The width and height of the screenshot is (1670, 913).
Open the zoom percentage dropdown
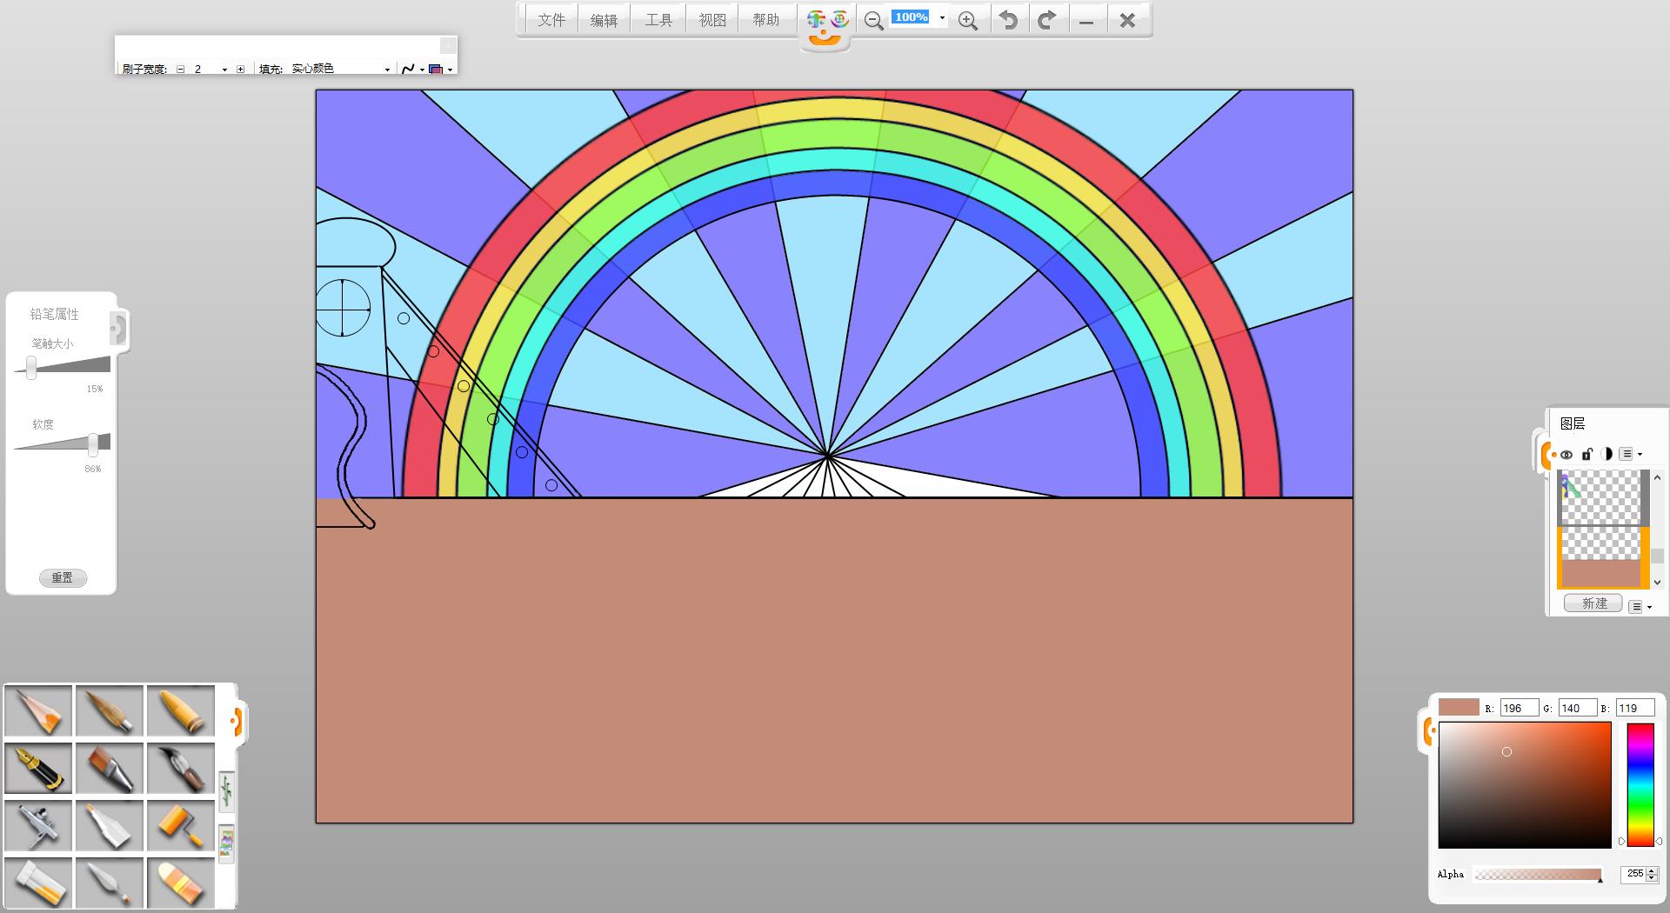pos(942,18)
